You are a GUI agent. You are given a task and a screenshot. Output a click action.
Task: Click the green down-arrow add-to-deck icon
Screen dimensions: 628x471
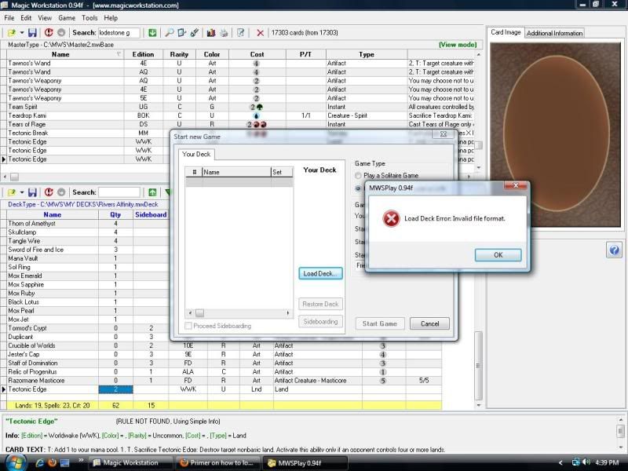[152, 33]
